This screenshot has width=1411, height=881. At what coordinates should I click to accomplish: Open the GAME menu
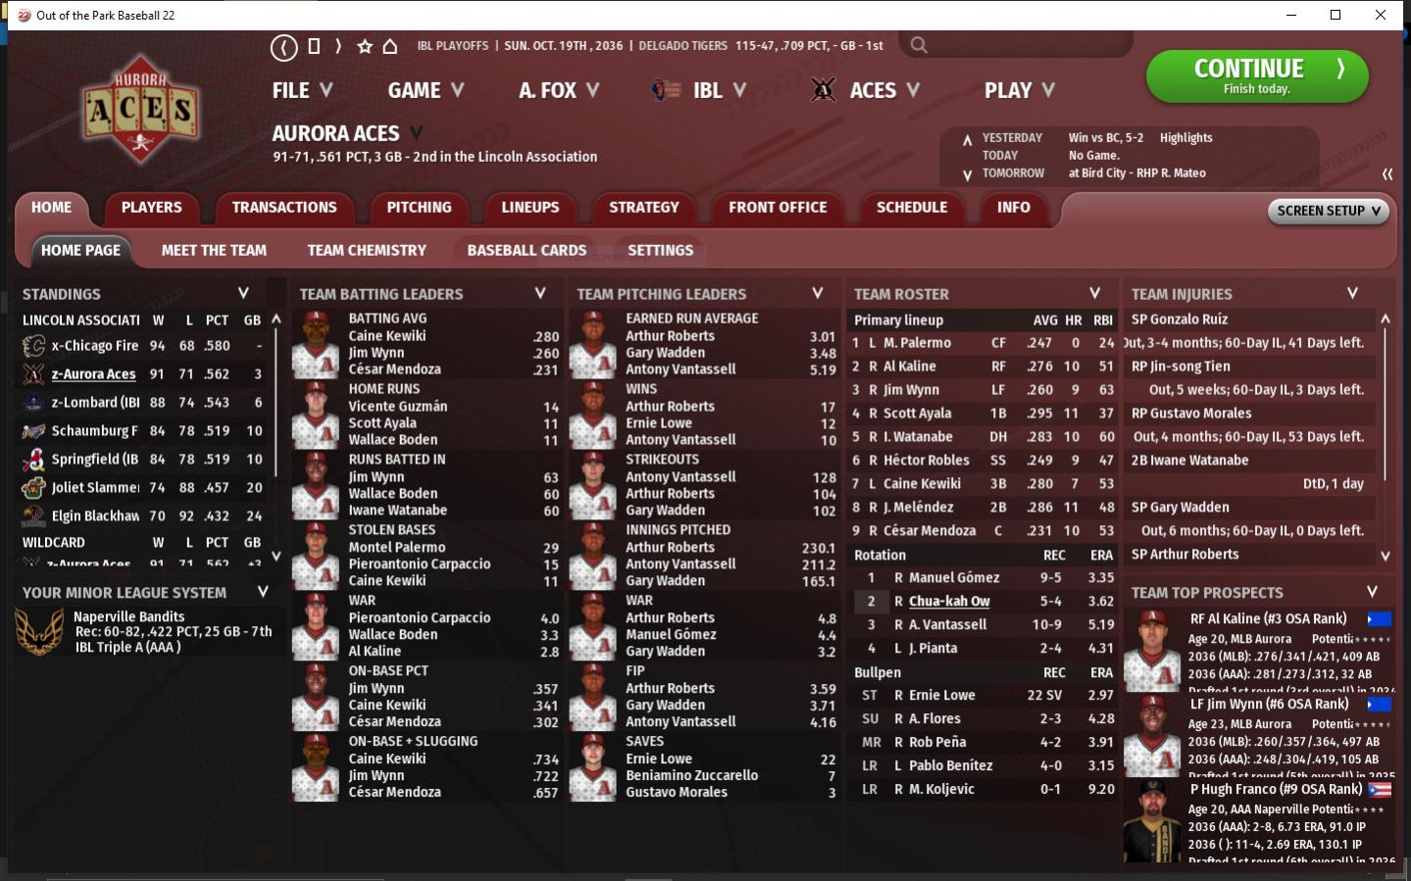point(426,90)
